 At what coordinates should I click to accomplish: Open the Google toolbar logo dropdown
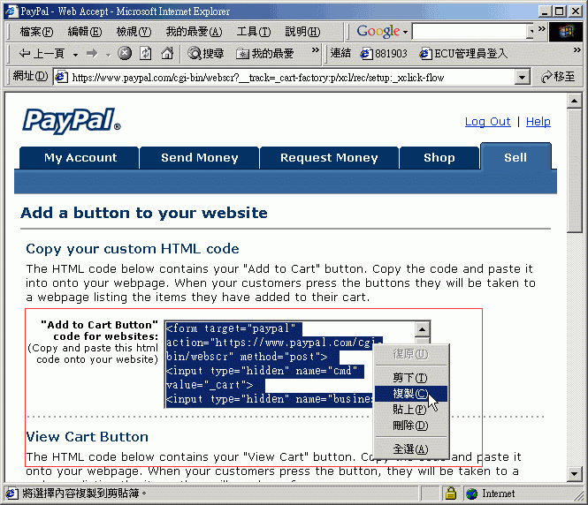pyautogui.click(x=382, y=32)
